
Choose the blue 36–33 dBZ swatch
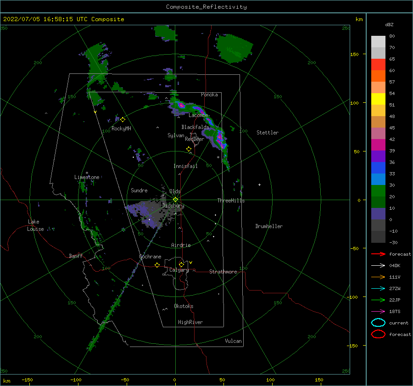(378, 168)
